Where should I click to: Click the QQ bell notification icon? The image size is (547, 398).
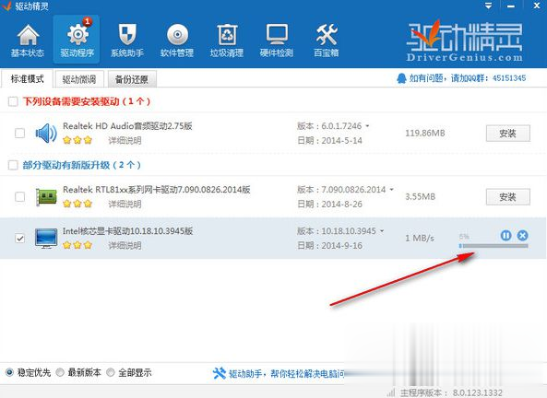point(401,78)
